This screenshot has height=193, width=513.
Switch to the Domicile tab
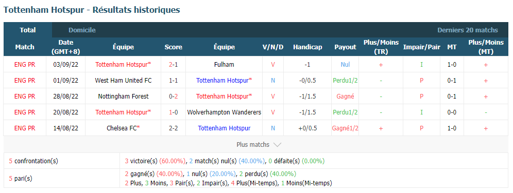82,30
